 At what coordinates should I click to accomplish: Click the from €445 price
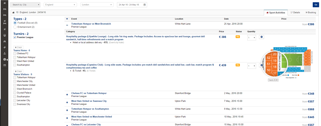coord(308,117)
